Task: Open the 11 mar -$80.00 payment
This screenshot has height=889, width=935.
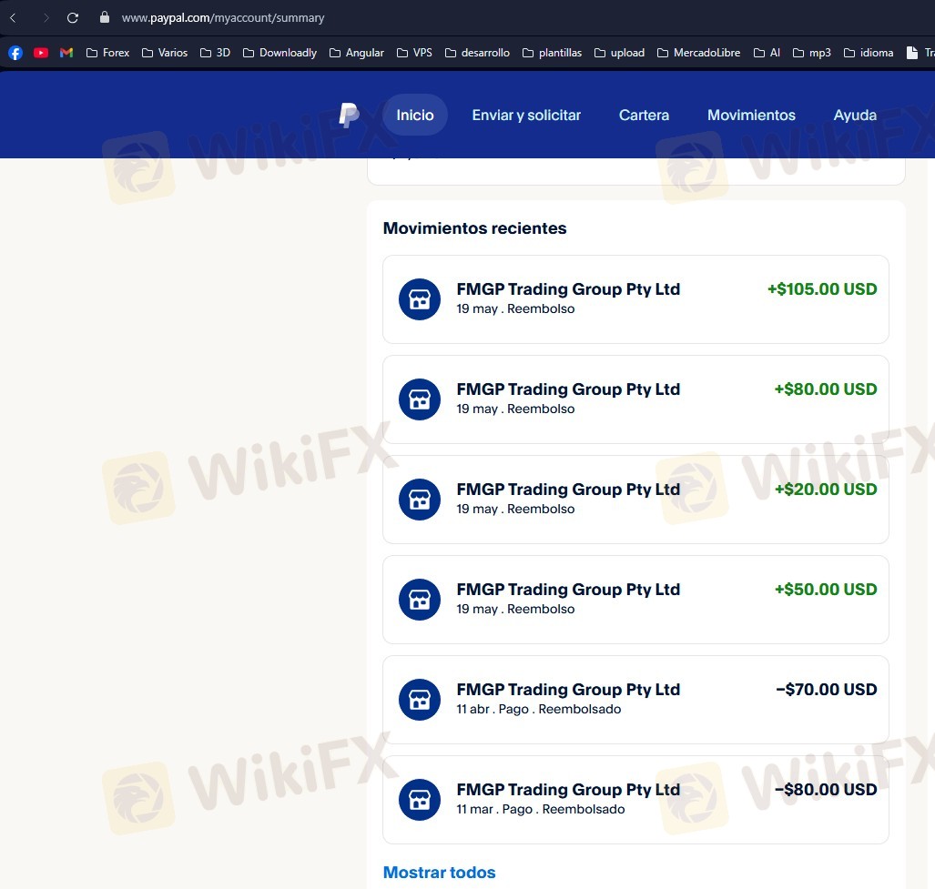Action: coord(635,800)
